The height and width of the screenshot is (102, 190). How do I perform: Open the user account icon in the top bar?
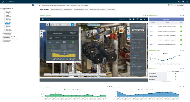point(187,2)
